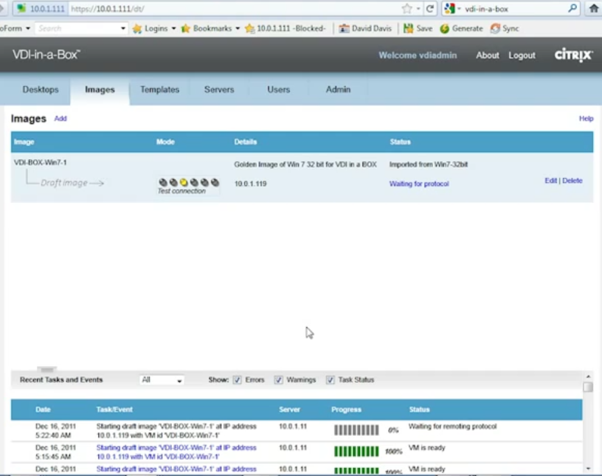The height and width of the screenshot is (476, 602).
Task: Click the Date column header
Action: pos(43,410)
